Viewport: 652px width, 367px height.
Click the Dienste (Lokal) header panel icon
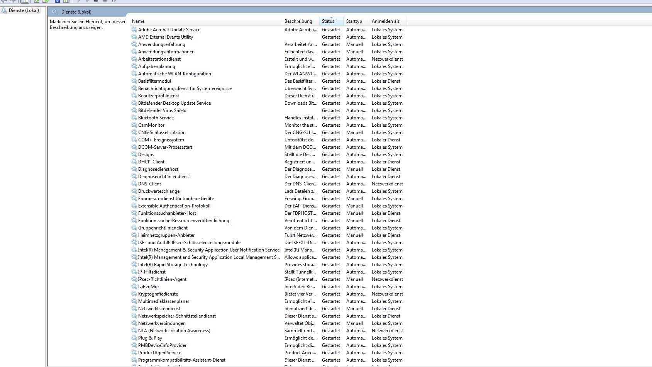pyautogui.click(x=55, y=12)
